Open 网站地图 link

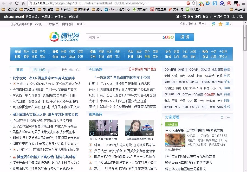tap(68, 24)
